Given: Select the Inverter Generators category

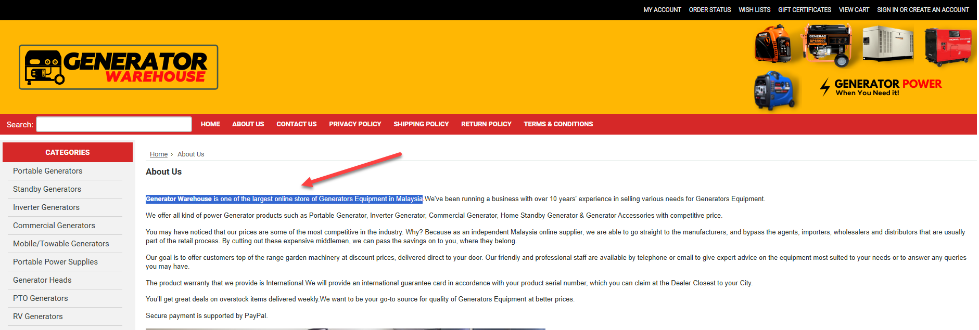Looking at the screenshot, I should (x=46, y=207).
